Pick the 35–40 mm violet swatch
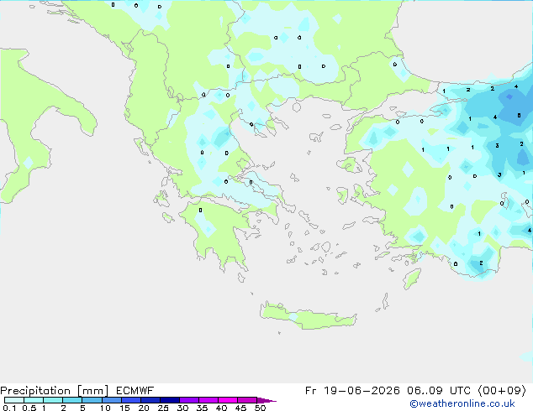Viewport: 533px width, 411px height. tap(208, 400)
